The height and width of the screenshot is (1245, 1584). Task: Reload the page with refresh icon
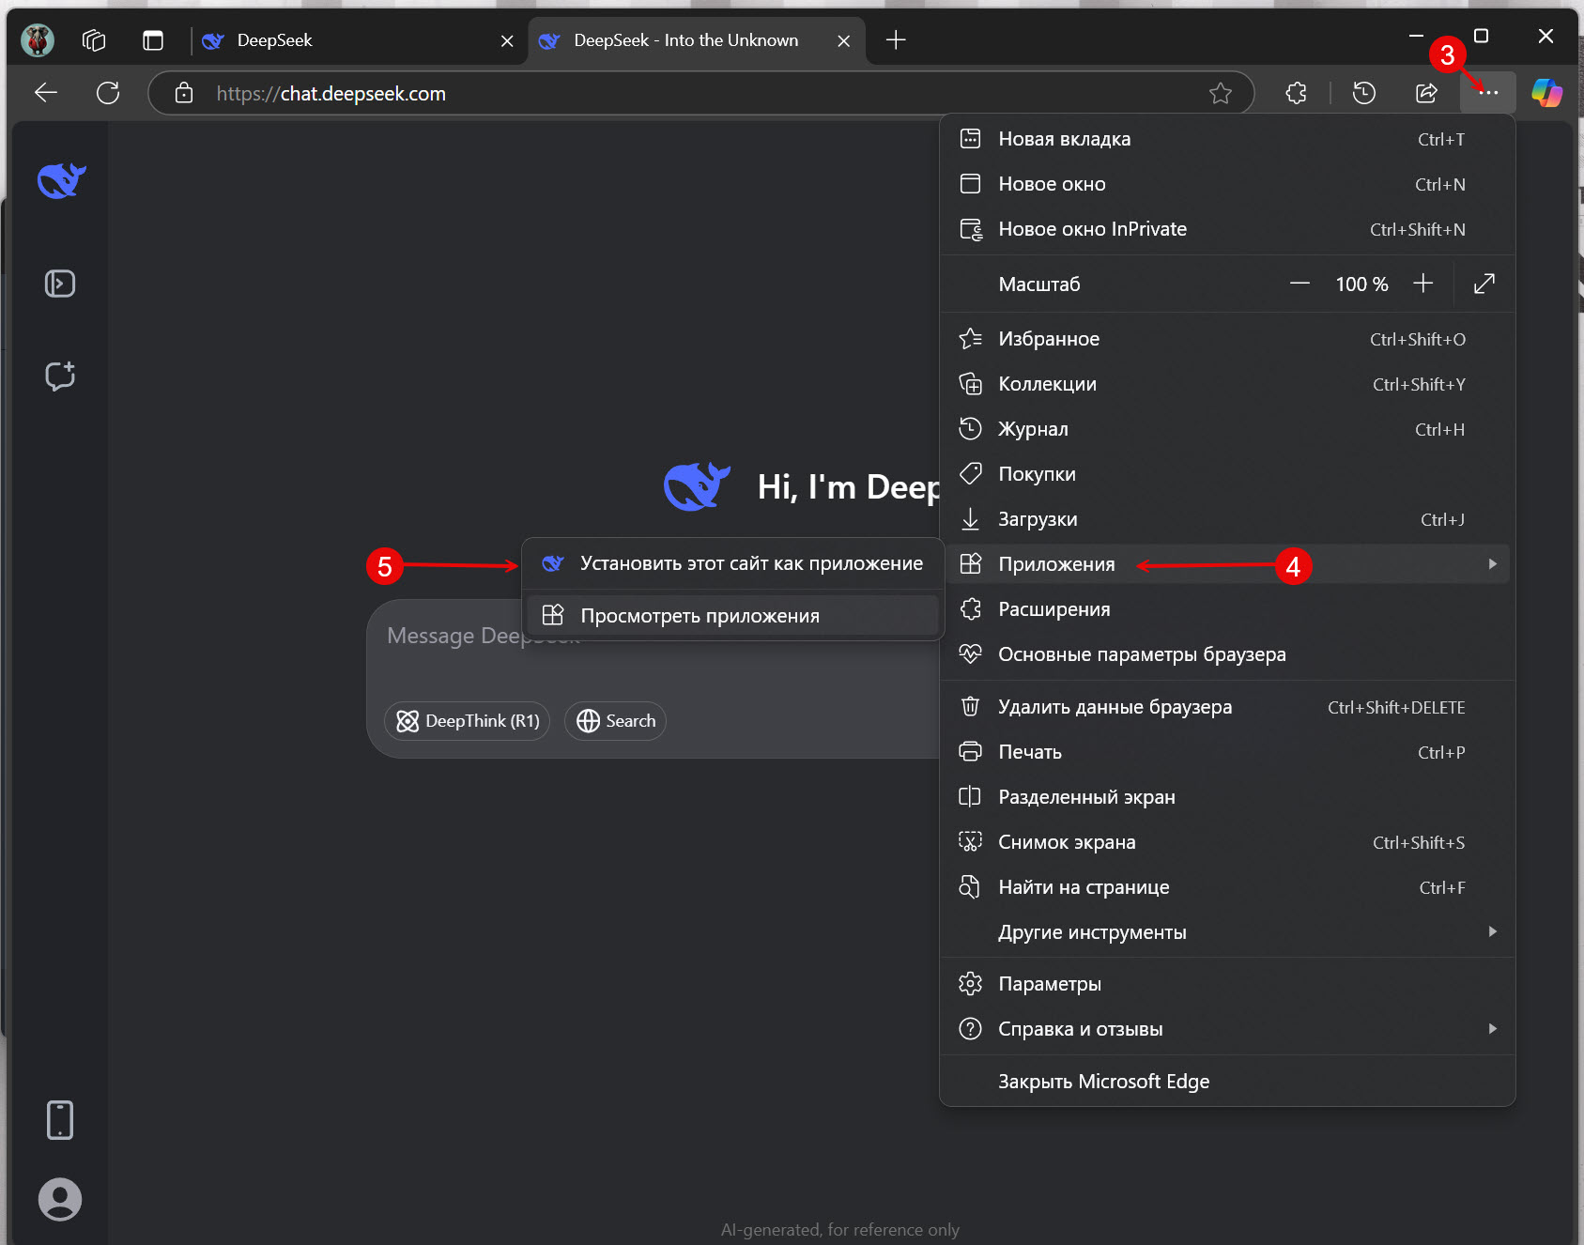[x=108, y=92]
